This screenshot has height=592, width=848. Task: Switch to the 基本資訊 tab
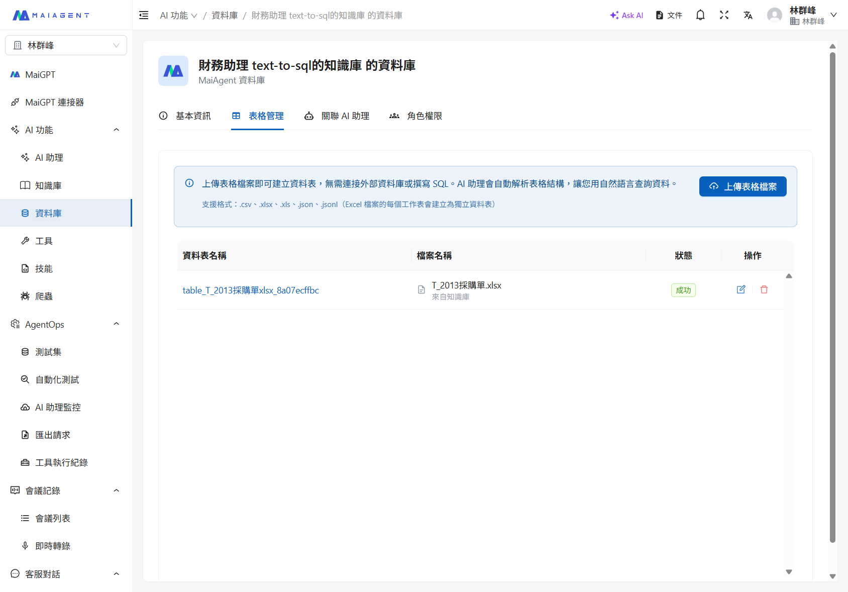coord(193,116)
